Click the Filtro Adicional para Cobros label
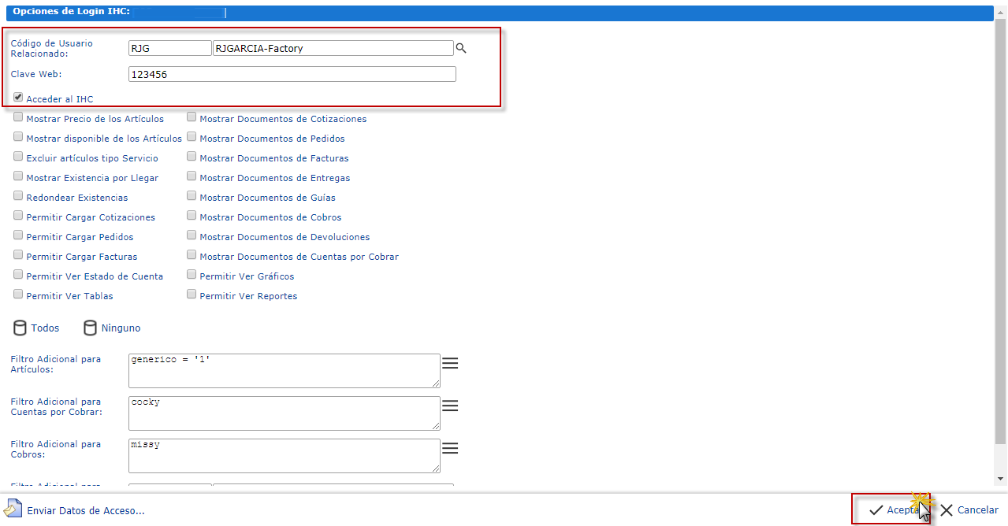This screenshot has height=526, width=1008. (x=55, y=449)
